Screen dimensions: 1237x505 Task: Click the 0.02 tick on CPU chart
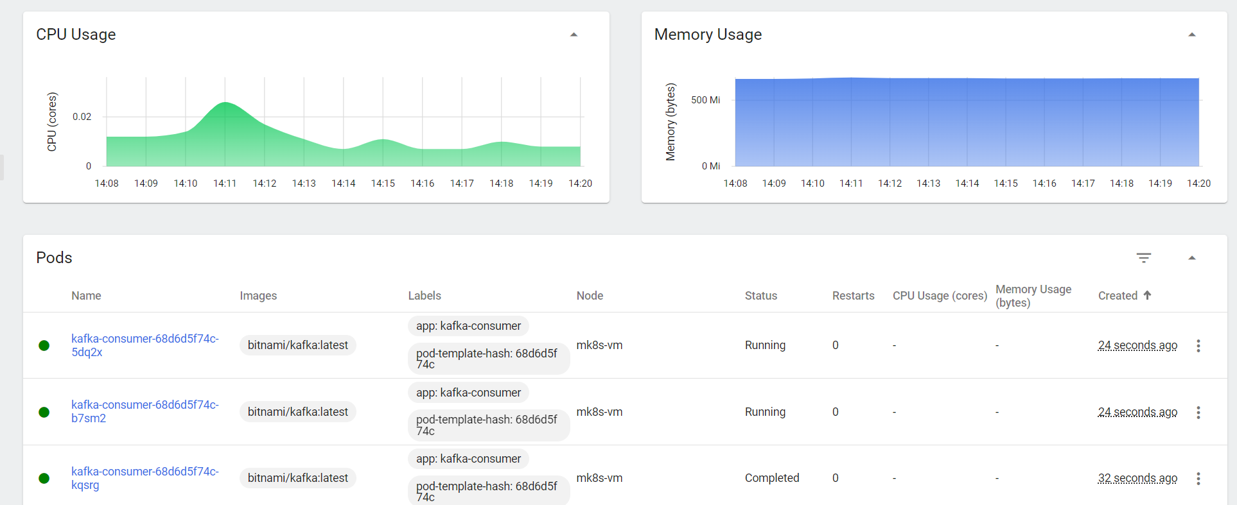click(82, 117)
